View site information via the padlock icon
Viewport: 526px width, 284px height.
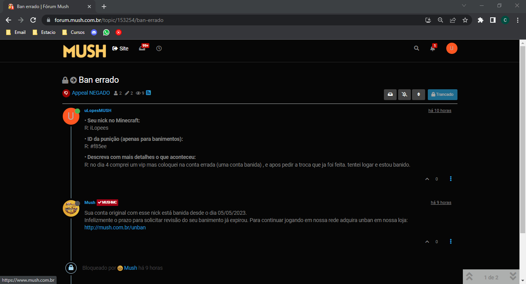click(x=49, y=20)
